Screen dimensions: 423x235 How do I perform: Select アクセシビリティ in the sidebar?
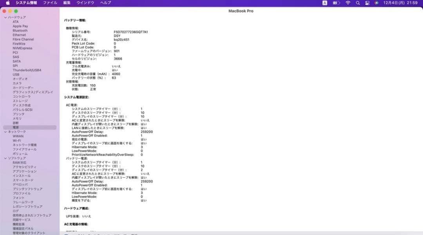pyautogui.click(x=25, y=167)
